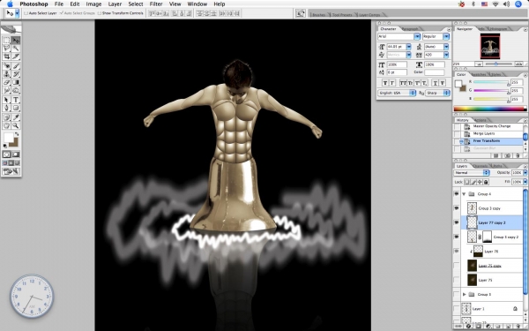Collapse the Group 4 folder
529x331 pixels.
tap(464, 194)
